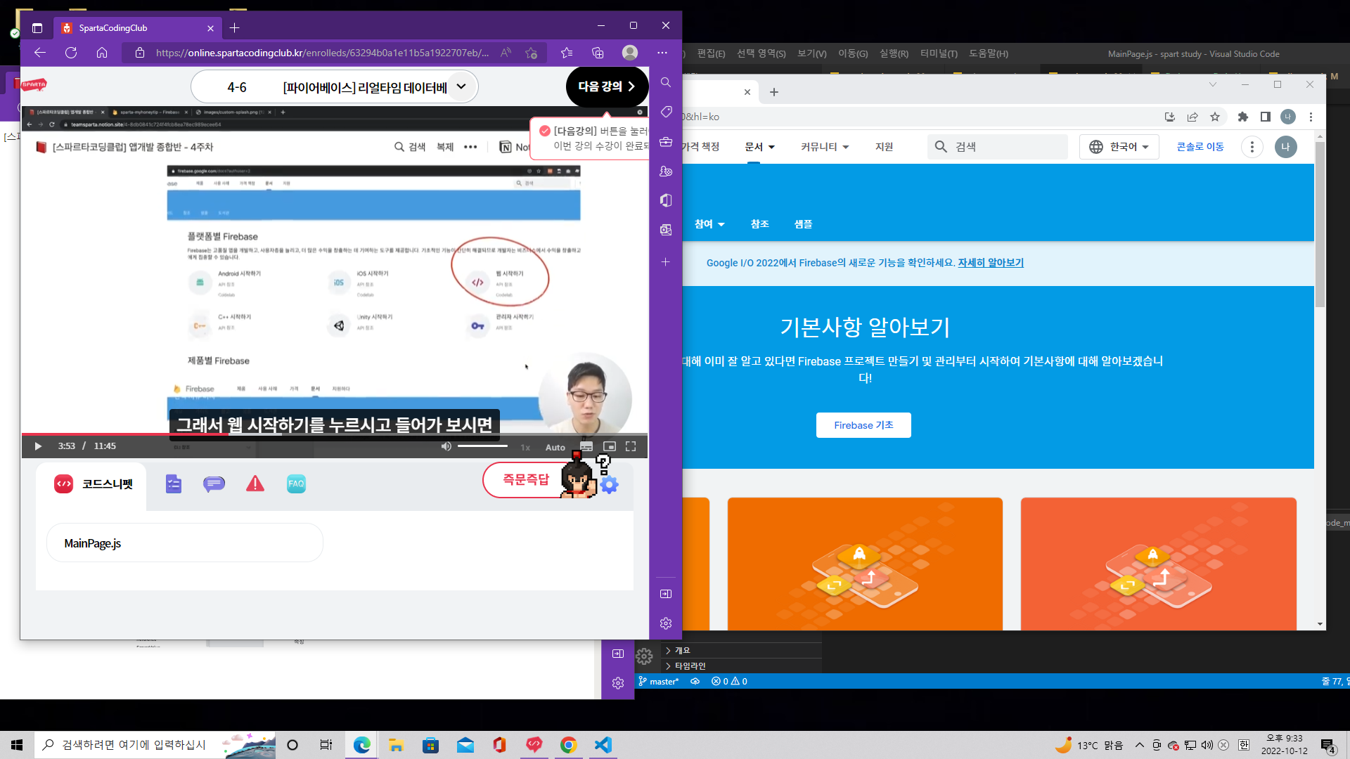Click Firebase site search field
This screenshot has height=759, width=1350.
tap(997, 147)
